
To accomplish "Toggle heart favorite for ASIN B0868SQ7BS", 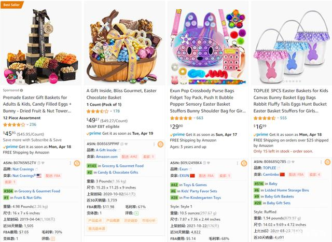I will [293, 162].
